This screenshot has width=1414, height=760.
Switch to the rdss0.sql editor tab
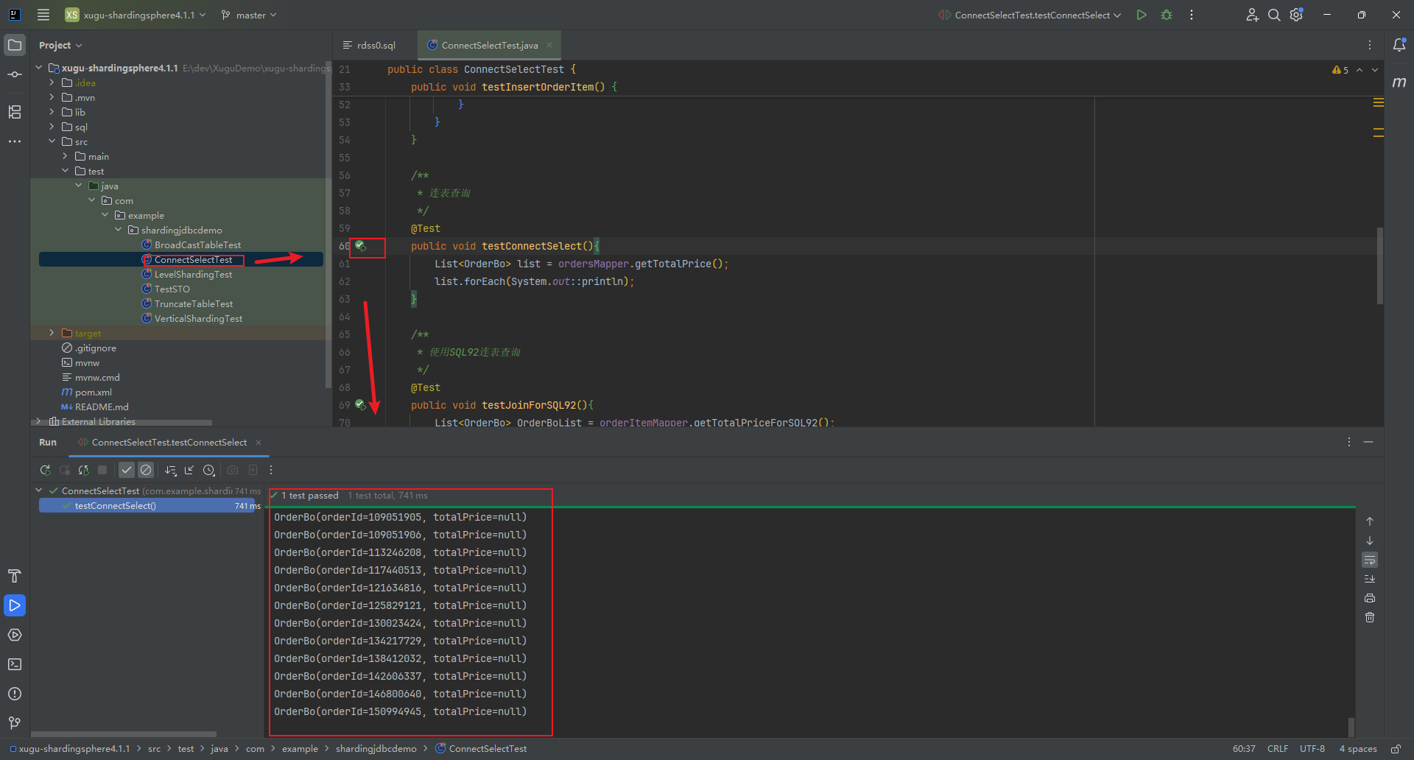375,45
